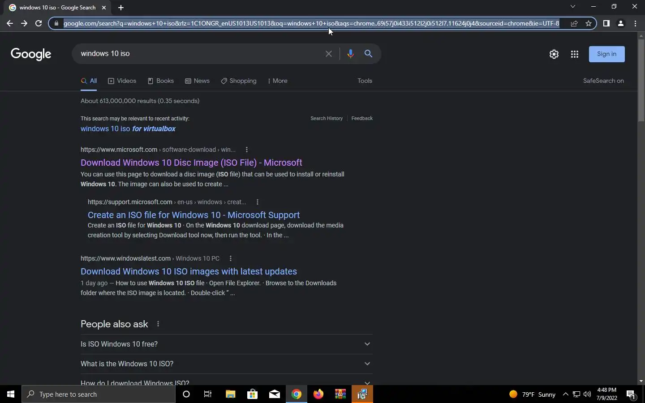The image size is (645, 403).
Task: Open Mail app from taskbar
Action: tap(274, 394)
